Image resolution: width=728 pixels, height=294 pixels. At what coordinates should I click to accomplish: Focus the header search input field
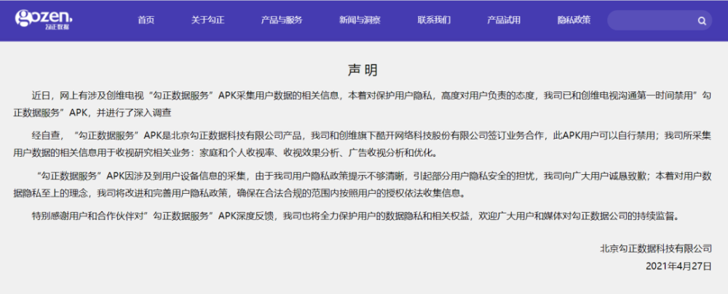tap(660, 20)
